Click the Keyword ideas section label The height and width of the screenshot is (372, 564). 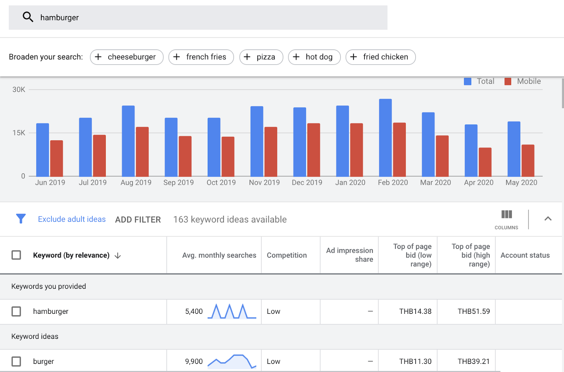pos(35,336)
